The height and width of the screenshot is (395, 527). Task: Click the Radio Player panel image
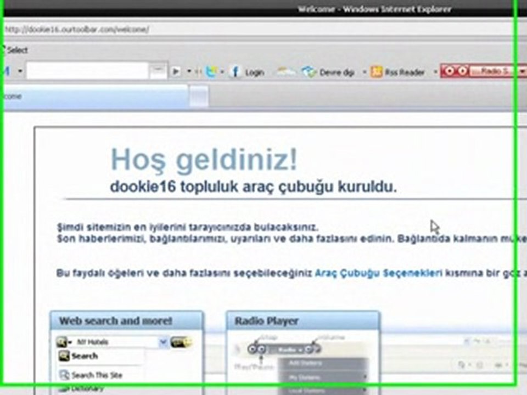[303, 353]
